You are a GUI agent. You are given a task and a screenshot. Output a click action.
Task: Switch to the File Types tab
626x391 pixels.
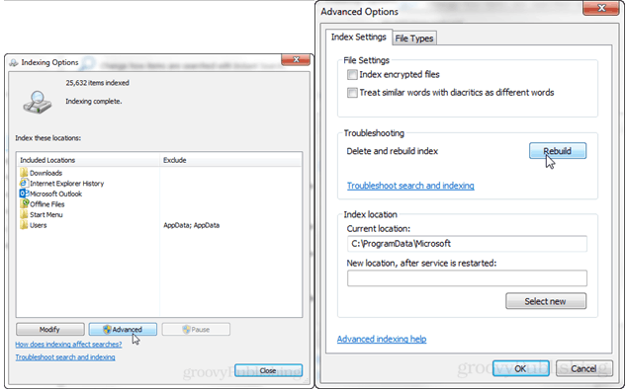pyautogui.click(x=414, y=39)
